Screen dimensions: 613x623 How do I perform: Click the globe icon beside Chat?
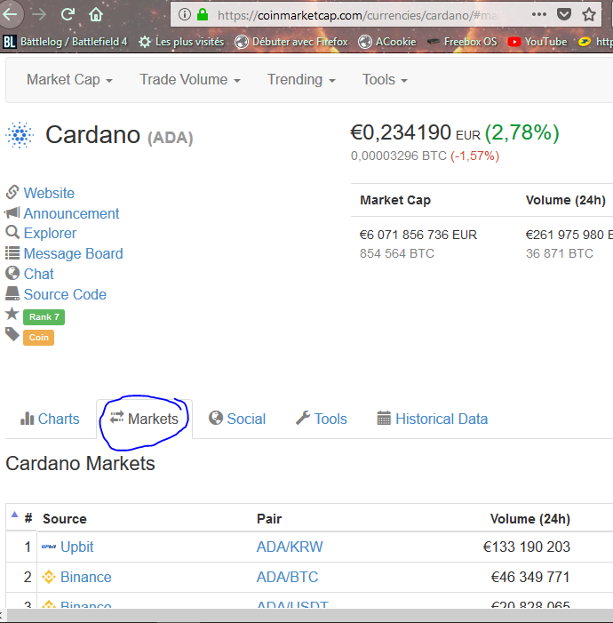(x=12, y=273)
